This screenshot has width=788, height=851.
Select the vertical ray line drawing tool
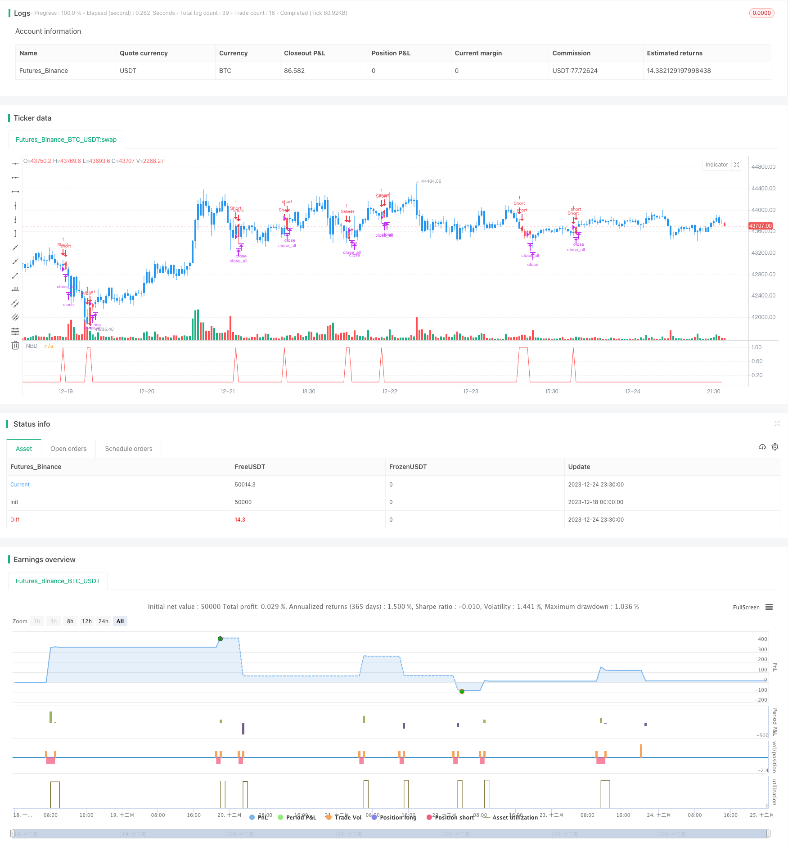tap(15, 220)
